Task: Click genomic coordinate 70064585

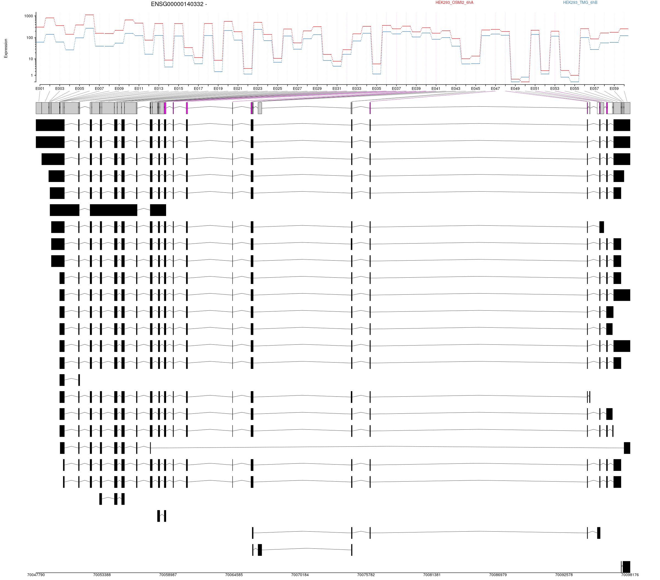Action: (234, 575)
